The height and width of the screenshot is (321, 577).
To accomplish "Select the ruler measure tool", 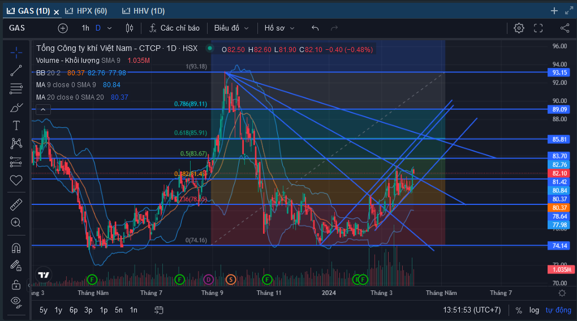I will 16,205.
